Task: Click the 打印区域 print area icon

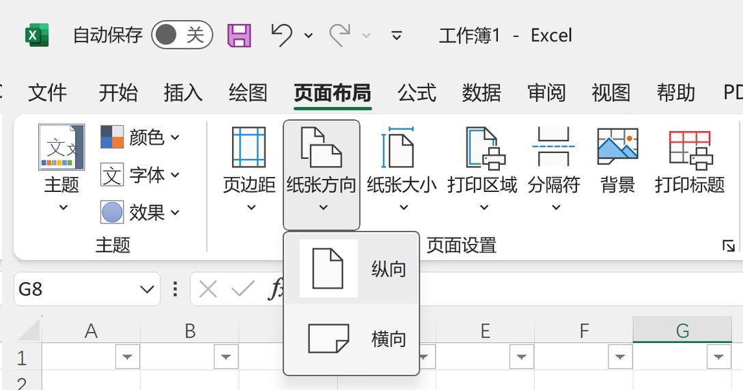Action: click(486, 148)
